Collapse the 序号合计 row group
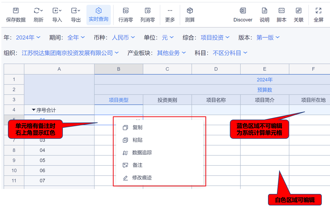The width and height of the screenshot is (330, 209). pyautogui.click(x=34, y=110)
